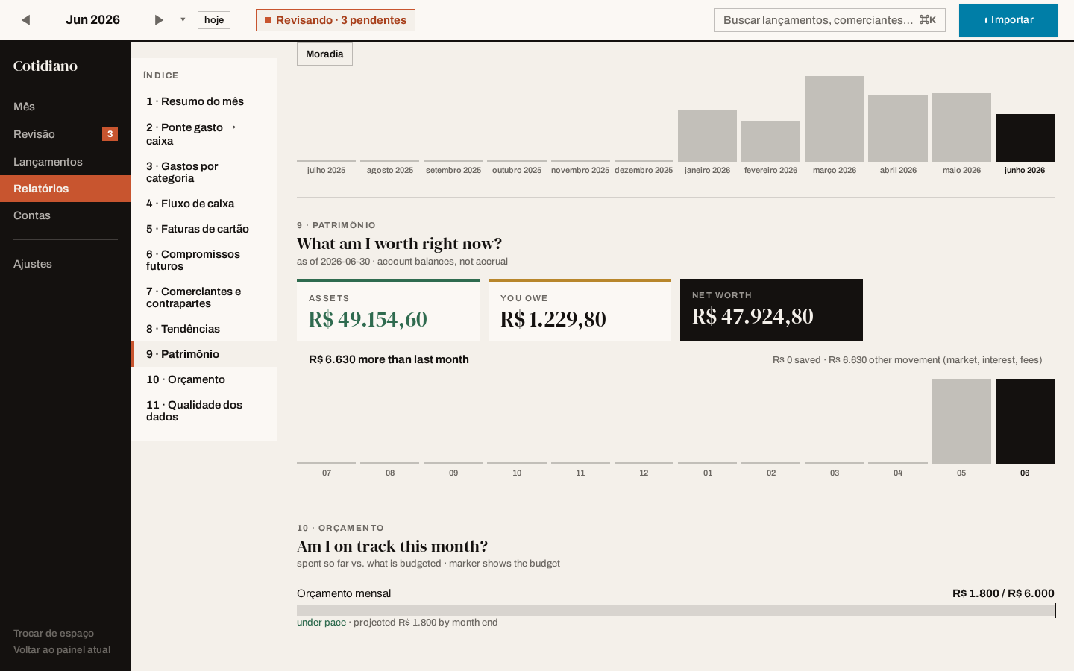The width and height of the screenshot is (1074, 671).
Task: Select the Moradia category chip
Action: [x=324, y=54]
